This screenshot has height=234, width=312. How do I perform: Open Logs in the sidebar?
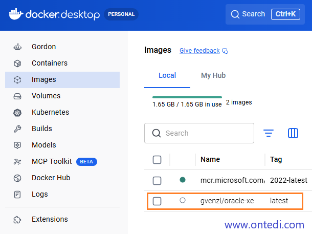pyautogui.click(x=62, y=194)
